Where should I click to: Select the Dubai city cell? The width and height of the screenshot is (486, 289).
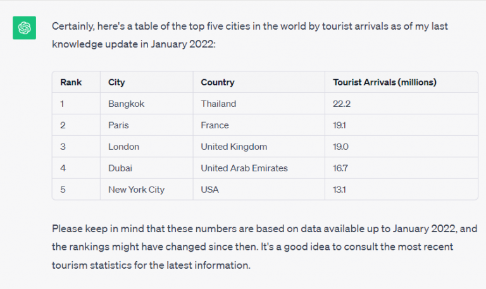(120, 168)
